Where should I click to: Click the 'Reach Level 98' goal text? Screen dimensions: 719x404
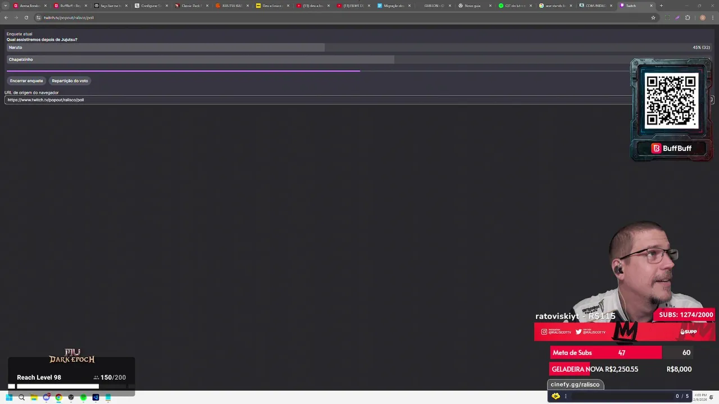39,378
